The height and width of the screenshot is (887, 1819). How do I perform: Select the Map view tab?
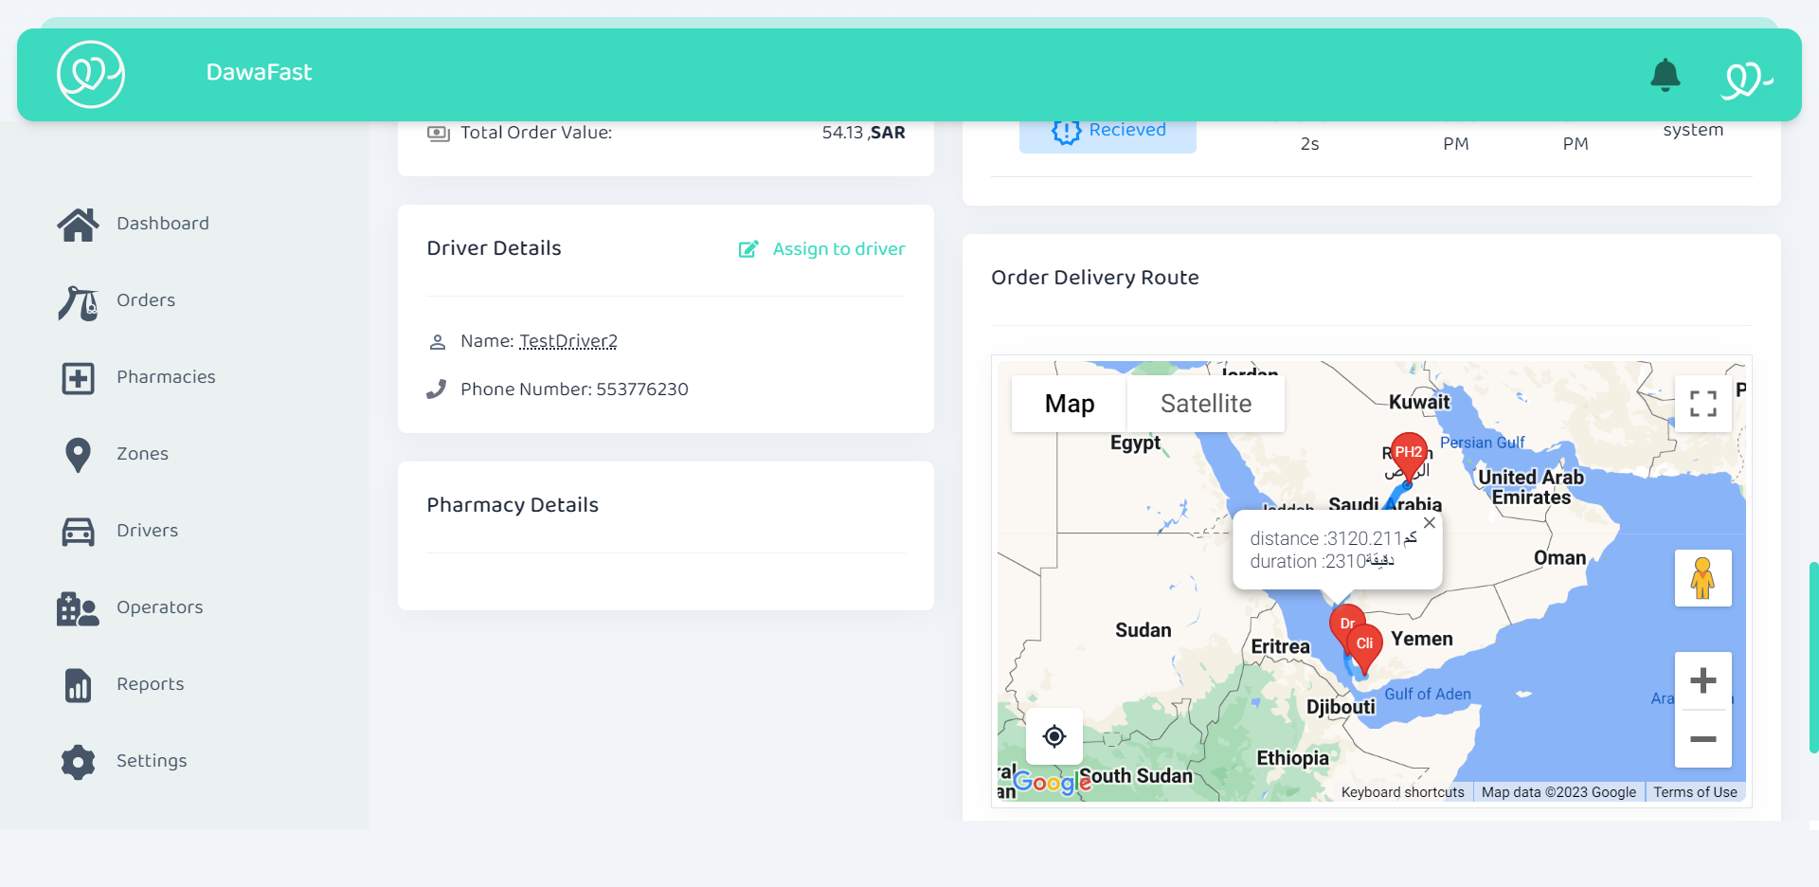point(1069,404)
